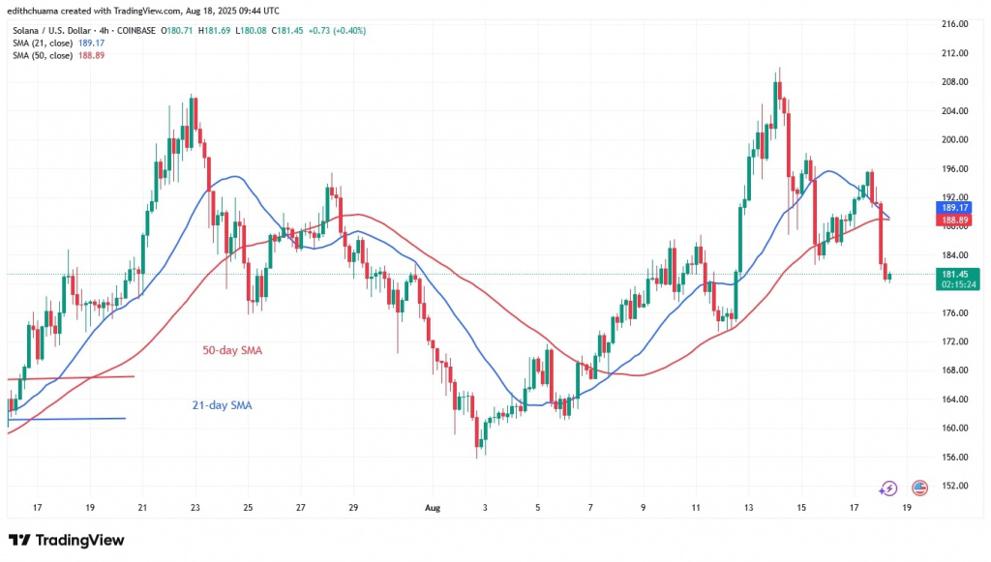Click the 152.00 price scale label
The width and height of the screenshot is (991, 562).
point(956,486)
